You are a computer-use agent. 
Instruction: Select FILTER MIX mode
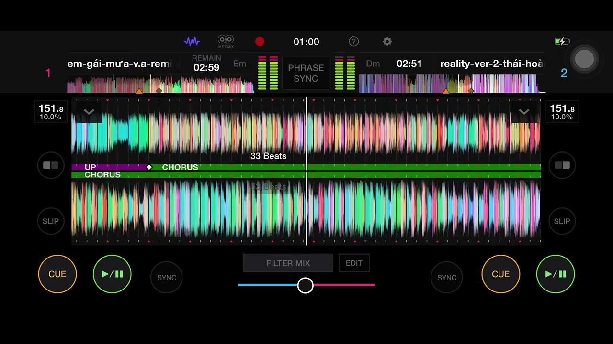[x=288, y=263]
